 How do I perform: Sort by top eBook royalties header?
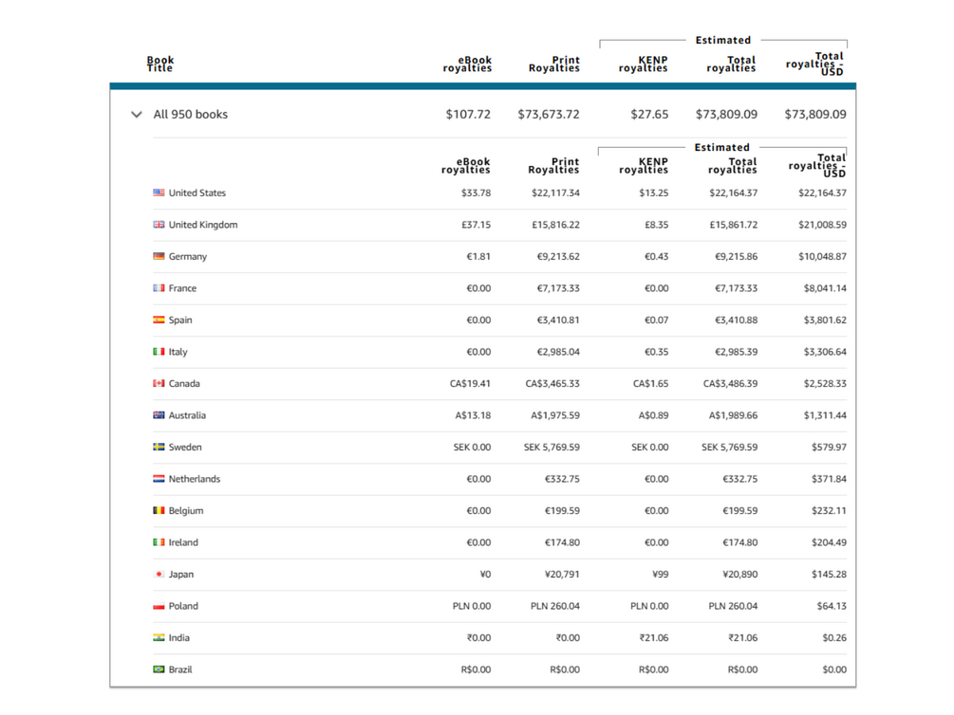click(467, 64)
